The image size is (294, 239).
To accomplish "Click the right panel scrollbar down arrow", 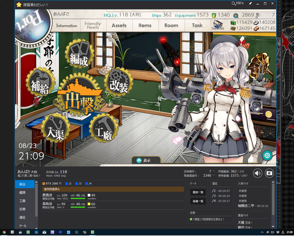I will [x=273, y=226].
